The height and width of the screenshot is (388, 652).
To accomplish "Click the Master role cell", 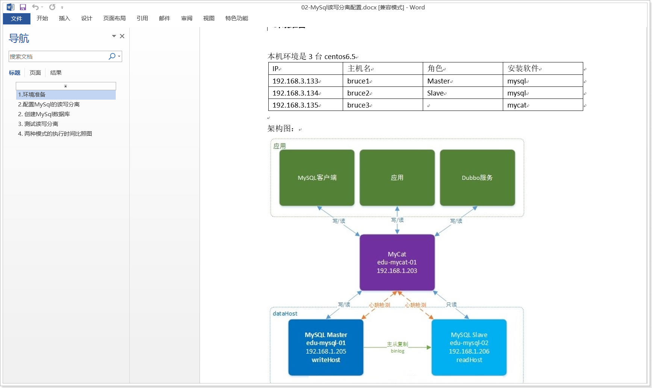I will (463, 81).
